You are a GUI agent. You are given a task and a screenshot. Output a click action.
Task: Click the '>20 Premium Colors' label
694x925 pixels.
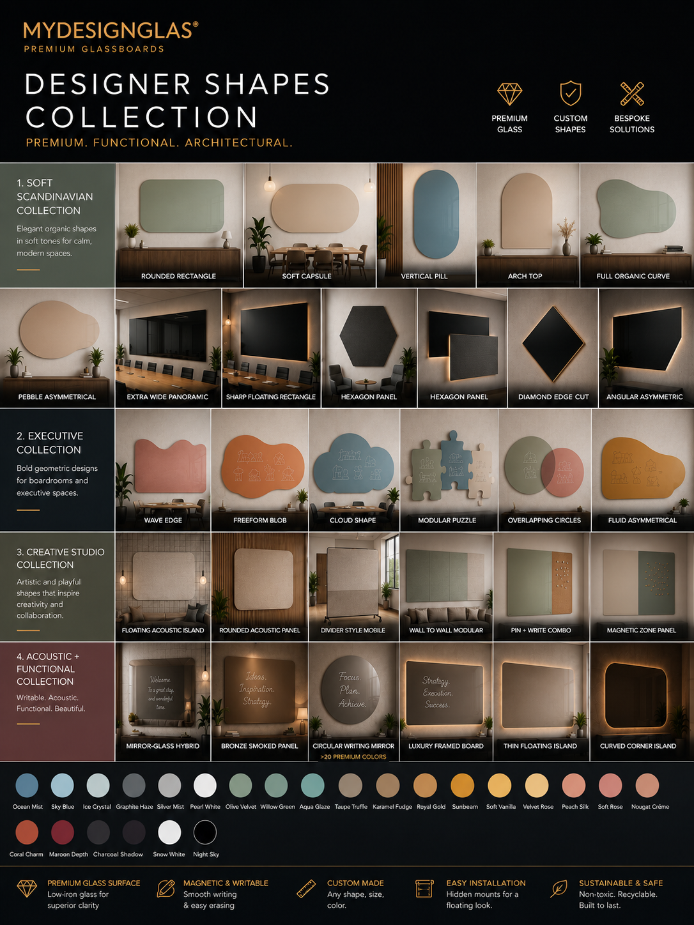point(353,757)
